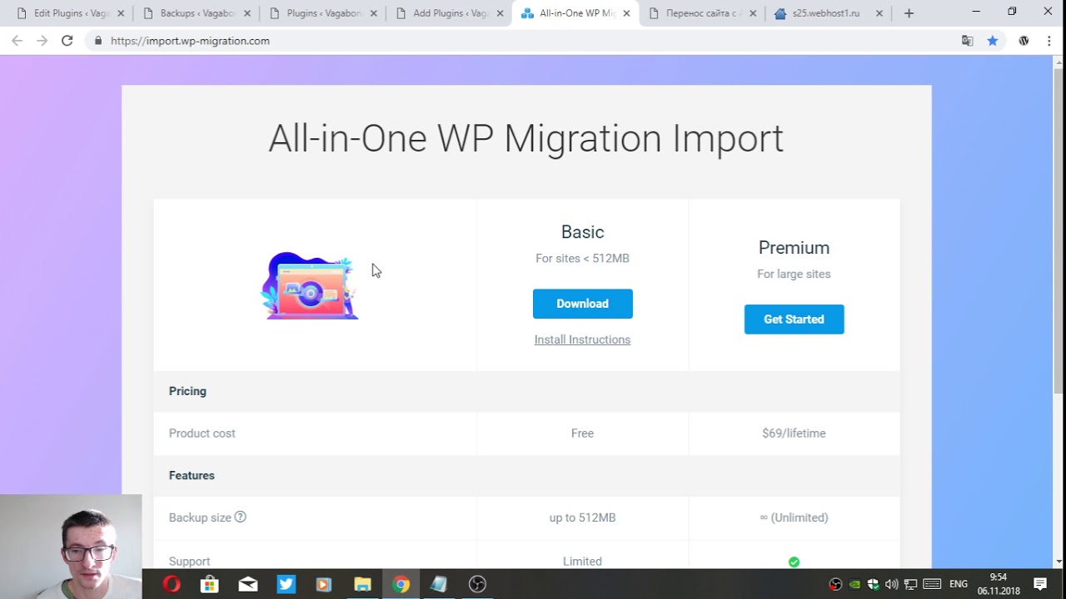This screenshot has height=599, width=1066.
Task: Close the All-in-One WP Migration tab
Action: 627,13
